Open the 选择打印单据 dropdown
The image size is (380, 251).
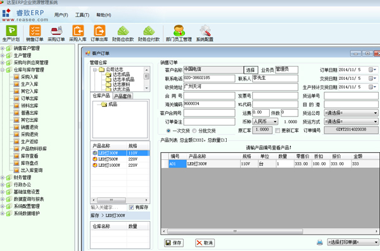(x=376, y=242)
